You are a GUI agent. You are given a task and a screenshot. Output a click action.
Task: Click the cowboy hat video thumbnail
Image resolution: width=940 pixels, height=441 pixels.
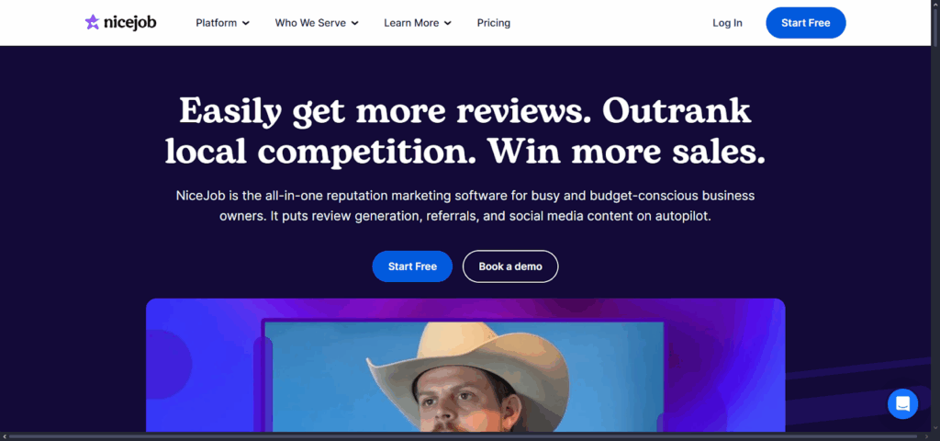pyautogui.click(x=464, y=377)
